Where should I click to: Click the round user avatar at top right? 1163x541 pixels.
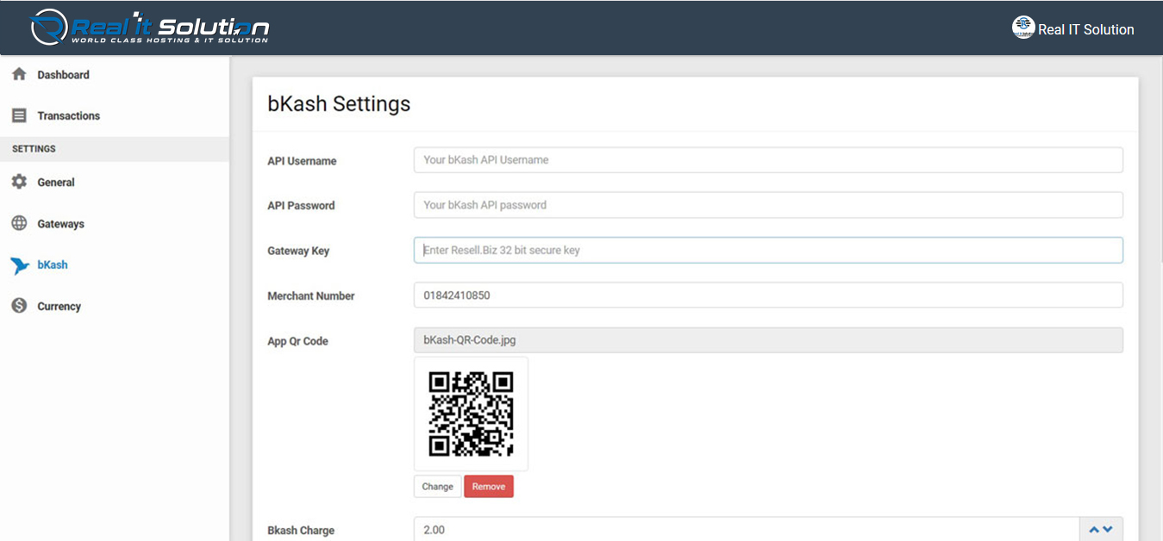[1022, 28]
